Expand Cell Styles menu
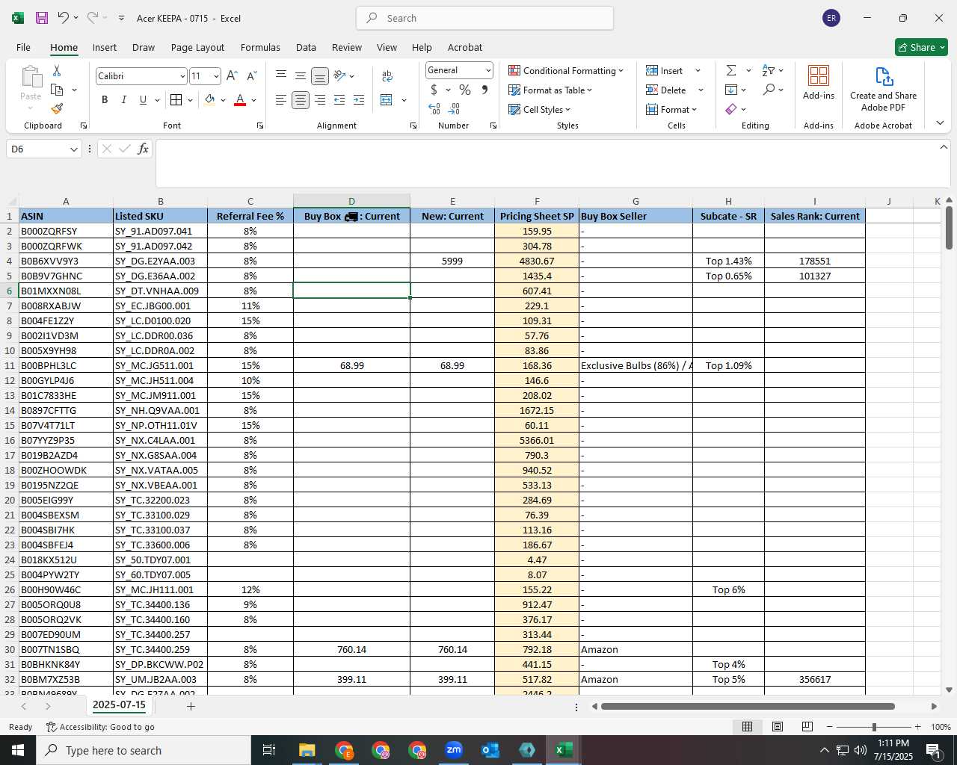This screenshot has width=957, height=765. (539, 109)
